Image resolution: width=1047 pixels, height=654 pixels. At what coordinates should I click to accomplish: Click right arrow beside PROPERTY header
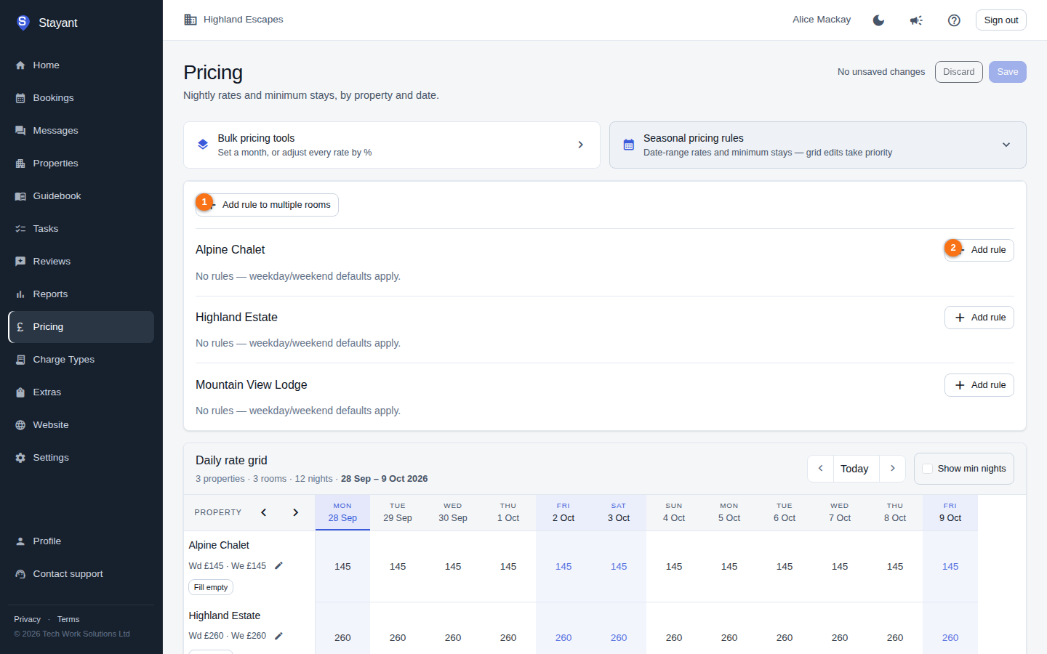pos(295,512)
